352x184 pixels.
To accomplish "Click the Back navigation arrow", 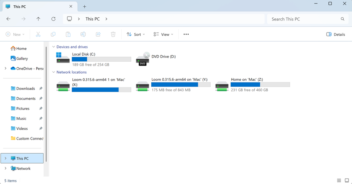I will click(x=8, y=19).
